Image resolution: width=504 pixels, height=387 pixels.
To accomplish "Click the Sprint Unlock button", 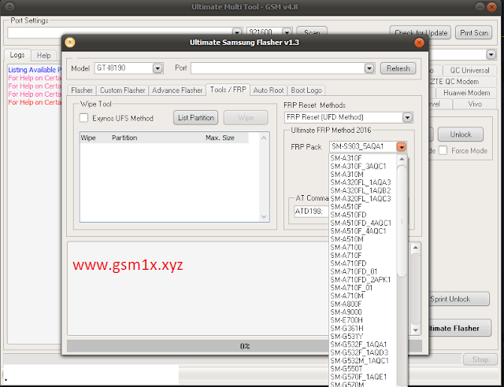I will click(459, 299).
